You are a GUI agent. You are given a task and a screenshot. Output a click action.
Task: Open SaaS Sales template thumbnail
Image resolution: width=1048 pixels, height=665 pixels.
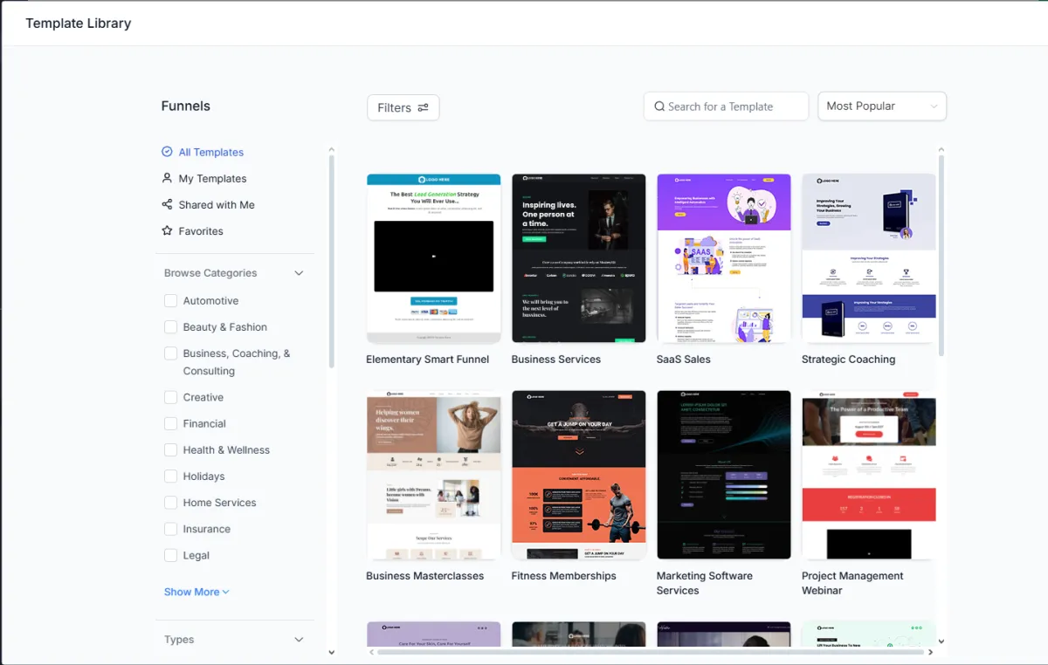tap(724, 258)
